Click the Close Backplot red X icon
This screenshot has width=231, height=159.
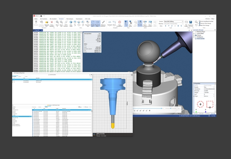[x=52, y=22]
